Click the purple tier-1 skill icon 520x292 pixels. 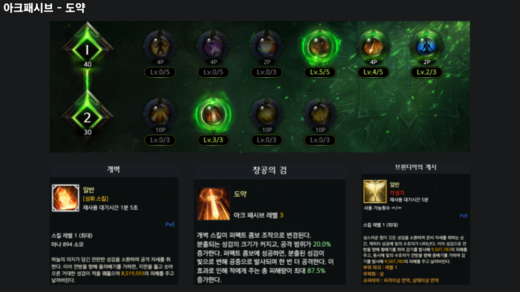pyautogui.click(x=213, y=46)
